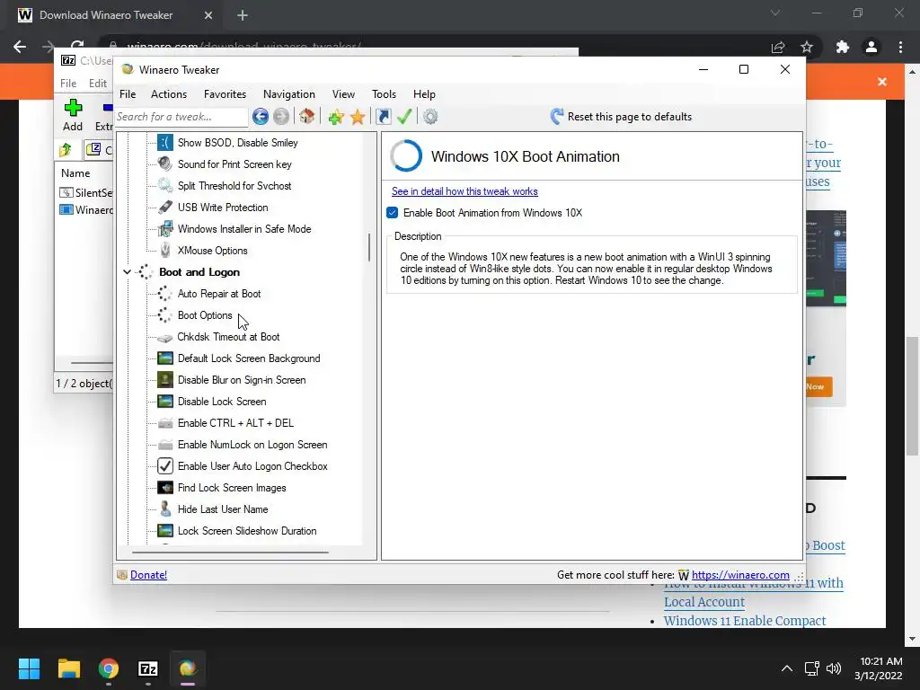Click the green checkmark toolbar icon
920x690 pixels.
pos(404,116)
